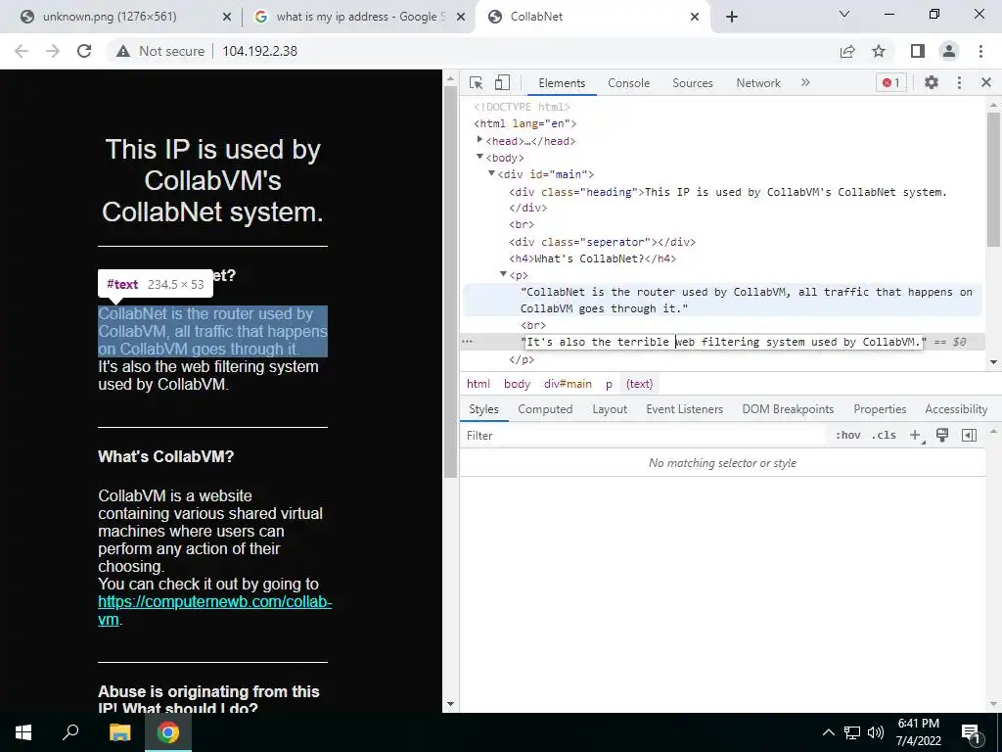Image resolution: width=1002 pixels, height=752 pixels.
Task: Toggle the computed styles sidebar icon
Action: [x=969, y=436]
